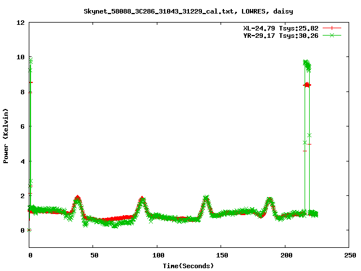The image size is (361, 271).
Task: Click the y-axis tick label 8
Action: tap(23, 92)
